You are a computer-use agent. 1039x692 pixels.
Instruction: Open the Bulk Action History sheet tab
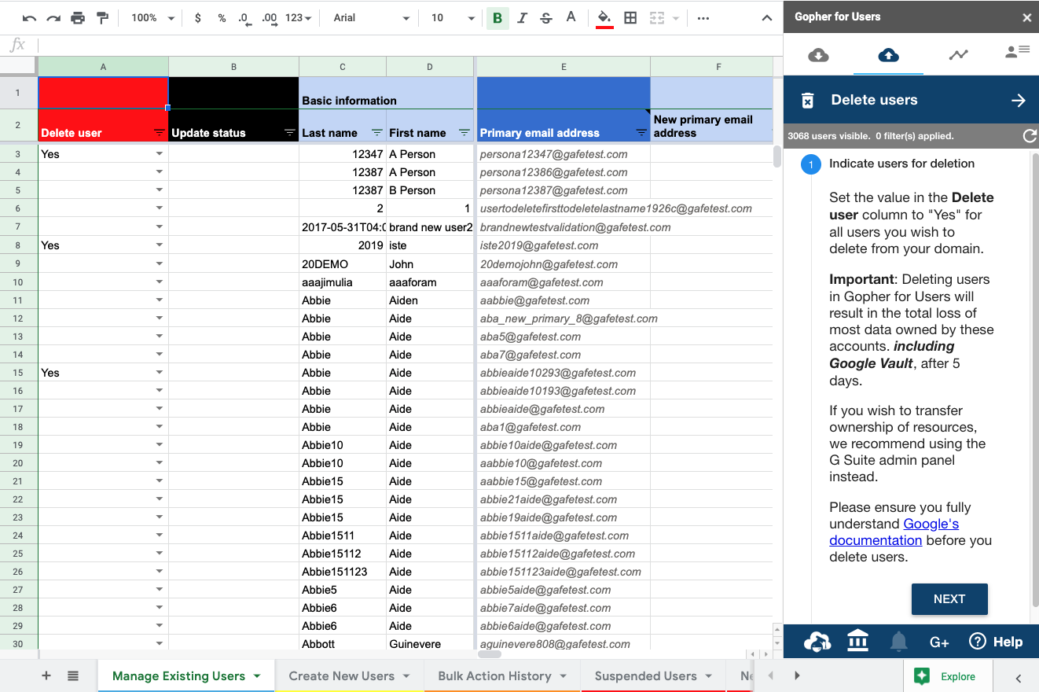(494, 675)
